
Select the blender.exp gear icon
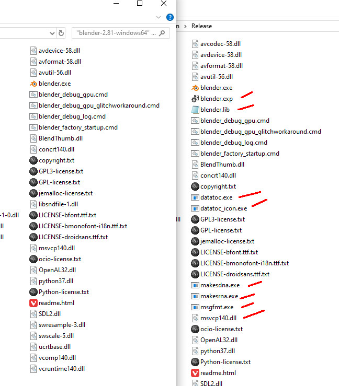click(x=195, y=99)
